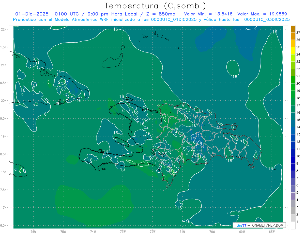Image resolution: width=305 pixels, height=235 pixels.
Task: Select the Valor Min. = 13.8418 text
Action: point(208,14)
